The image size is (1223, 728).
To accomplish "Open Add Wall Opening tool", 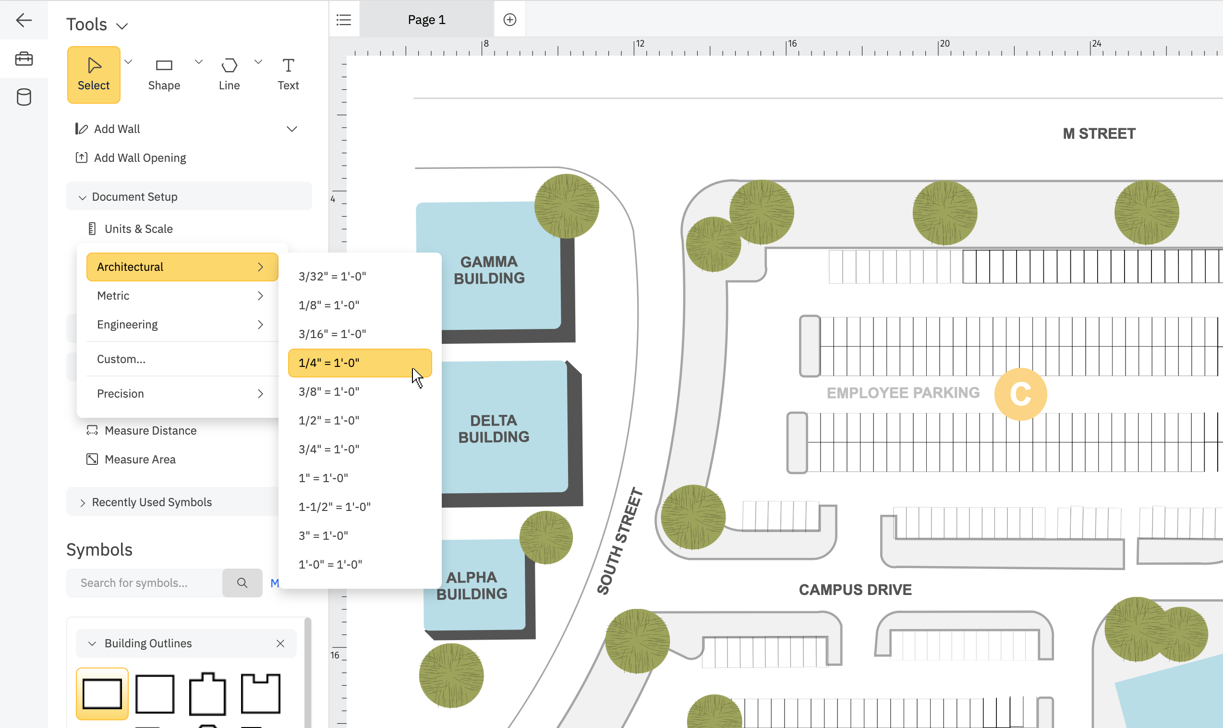I will pos(140,158).
